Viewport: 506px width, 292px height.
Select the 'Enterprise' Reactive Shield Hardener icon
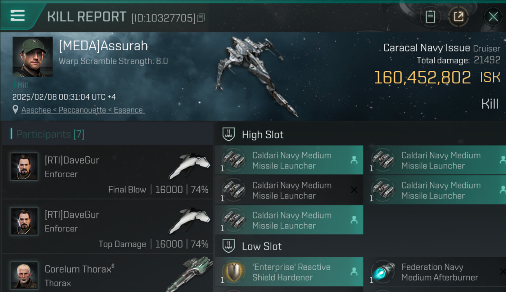pos(234,272)
